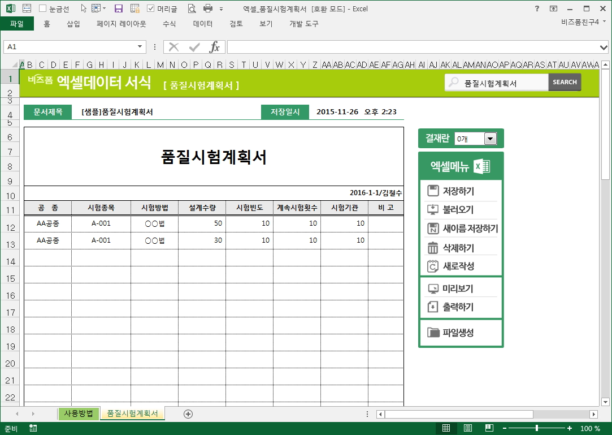This screenshot has width=612, height=435.
Task: Open the 페이지 레이아웃 ribbon tab
Action: (x=121, y=24)
